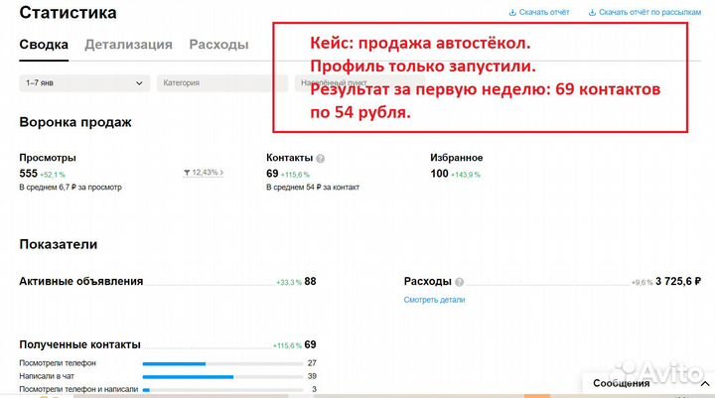715x398 pixels.
Task: Open the 1–7 янв date range dropdown
Action: tap(84, 83)
